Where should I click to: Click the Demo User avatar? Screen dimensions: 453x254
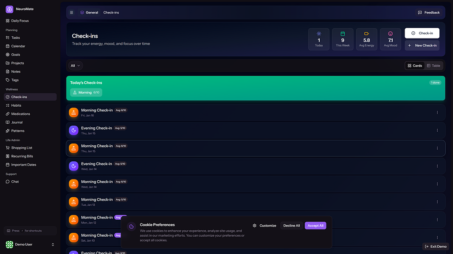coord(9,245)
